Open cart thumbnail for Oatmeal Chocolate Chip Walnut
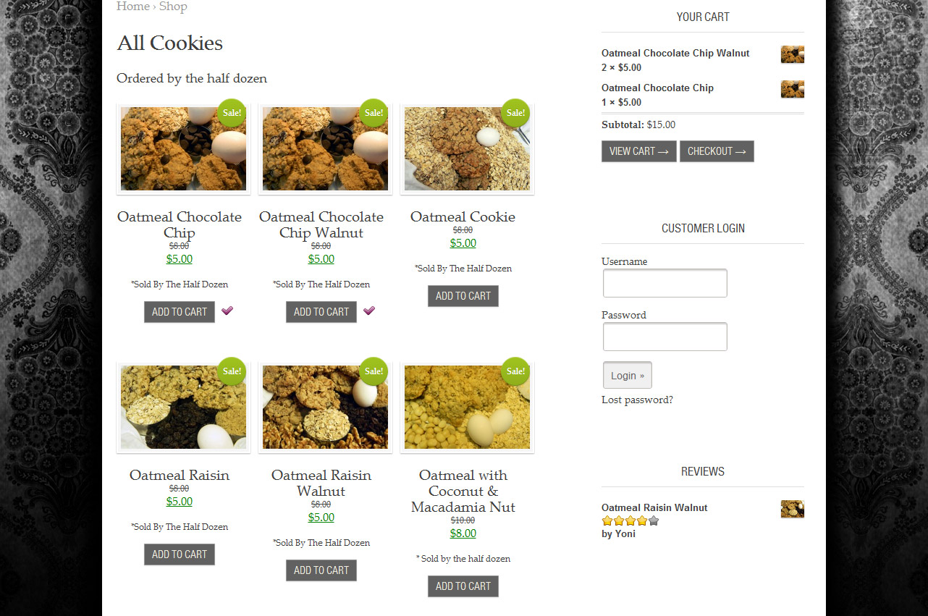This screenshot has height=616, width=928. pyautogui.click(x=793, y=54)
